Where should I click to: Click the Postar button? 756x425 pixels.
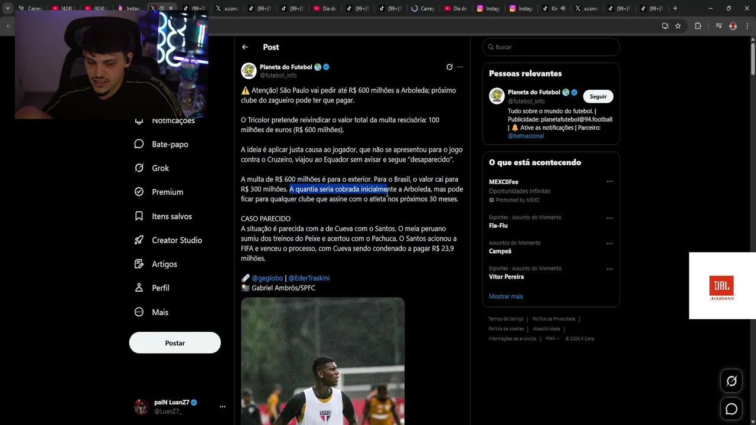click(175, 343)
